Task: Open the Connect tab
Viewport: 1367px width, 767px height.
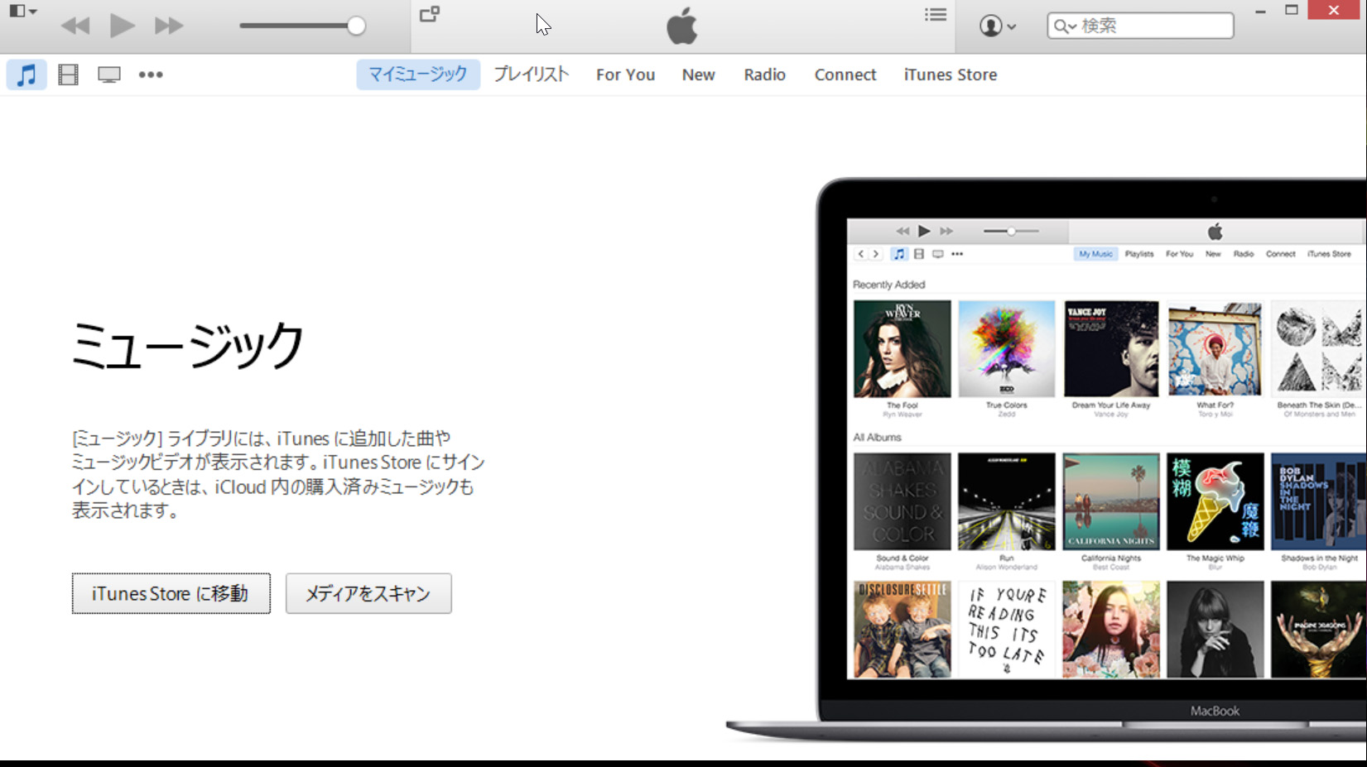Action: [845, 74]
